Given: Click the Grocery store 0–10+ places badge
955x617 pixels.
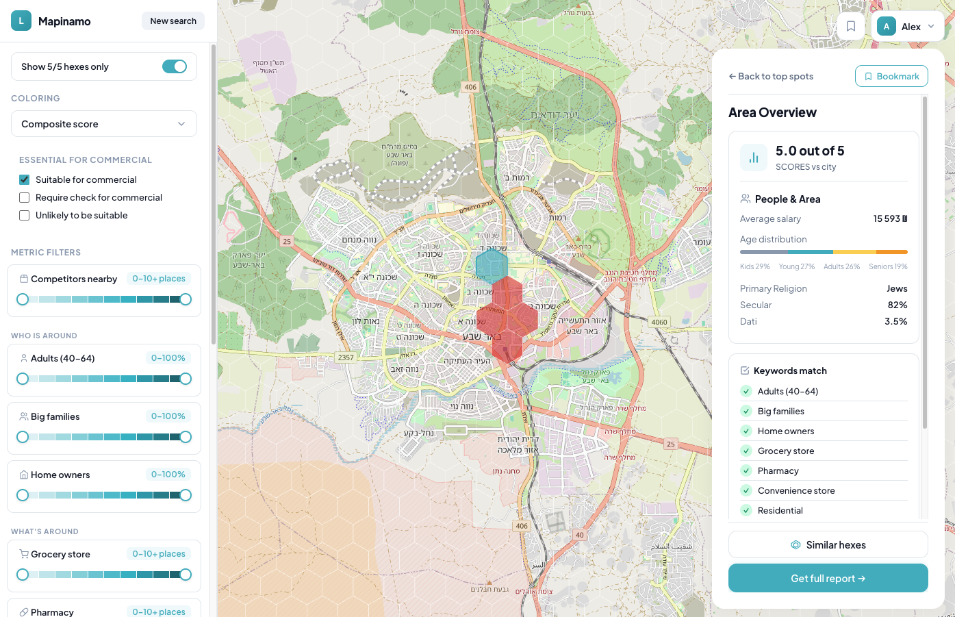Looking at the screenshot, I should pos(159,554).
